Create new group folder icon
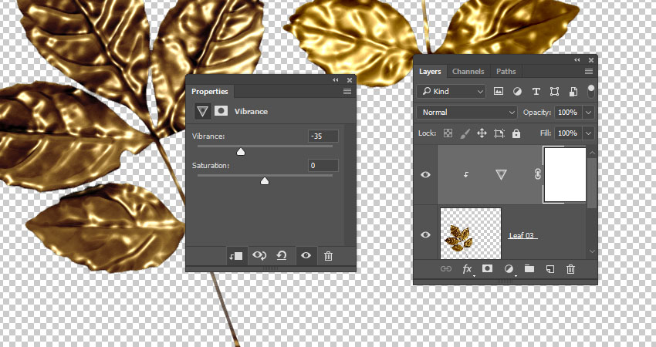 [529, 268]
